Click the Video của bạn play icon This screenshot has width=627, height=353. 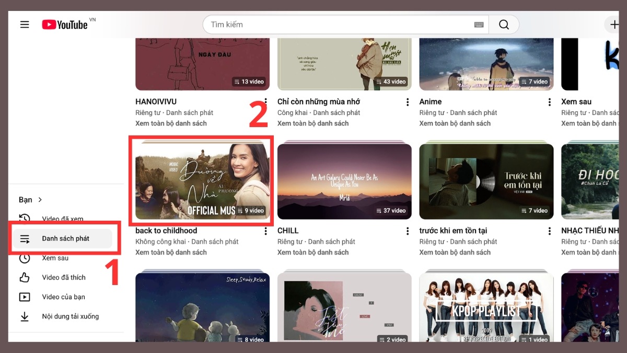25,297
